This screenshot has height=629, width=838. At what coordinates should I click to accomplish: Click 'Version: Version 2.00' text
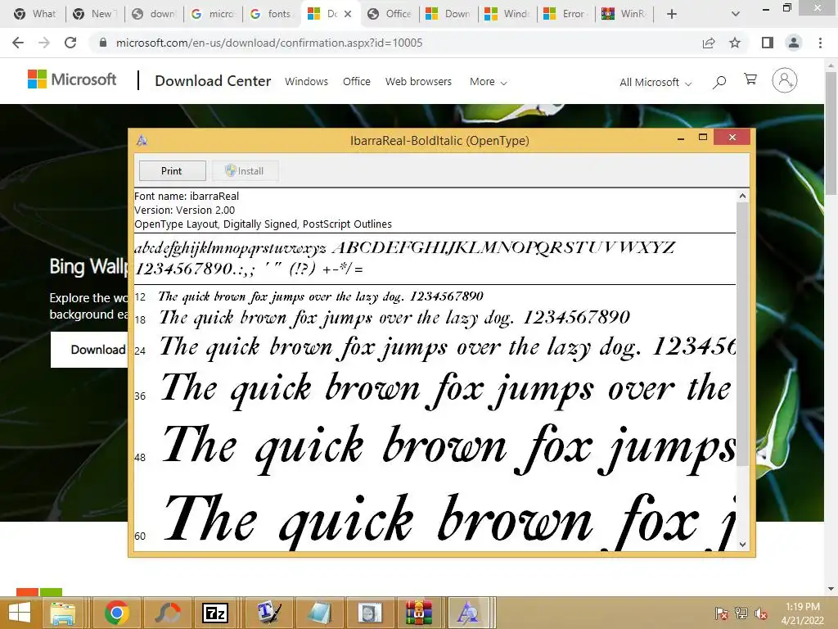click(184, 210)
